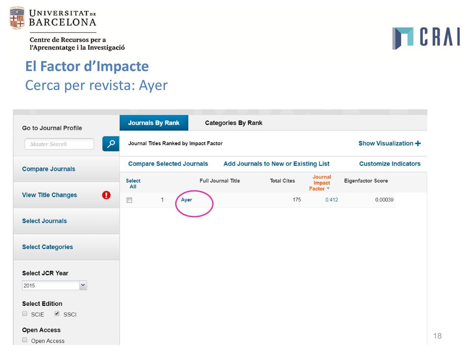The height and width of the screenshot is (352, 470).
Task: Click the Full Journal Title column header
Action: coord(220,181)
